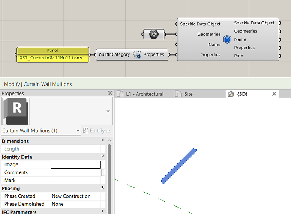Click the Properties input of Speckle component
The width and height of the screenshot is (291, 214).
coord(210,55)
